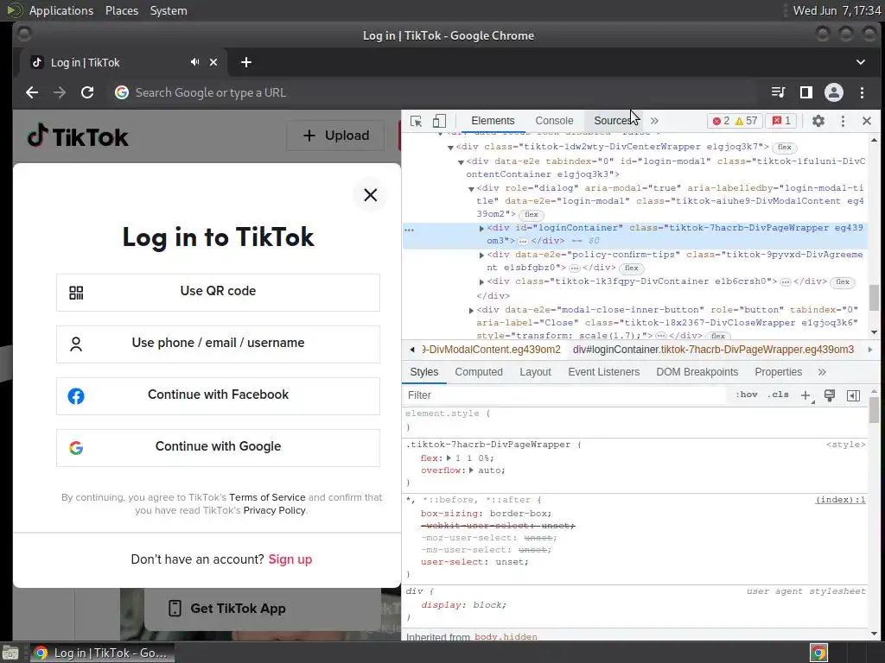Continue with Facebook login
Viewport: 885px width, 663px height.
[218, 396]
